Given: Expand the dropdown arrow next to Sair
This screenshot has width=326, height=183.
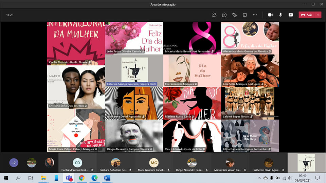Looking at the screenshot, I should click(318, 15).
